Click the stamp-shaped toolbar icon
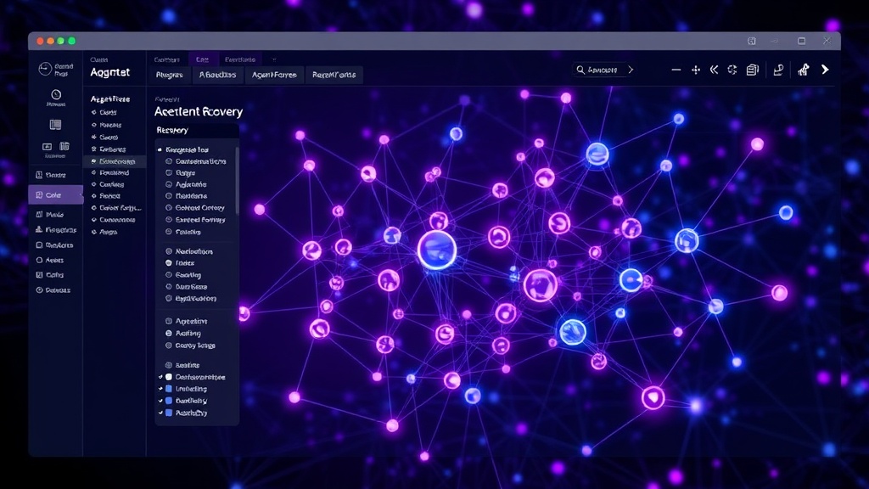869x489 pixels. [778, 70]
